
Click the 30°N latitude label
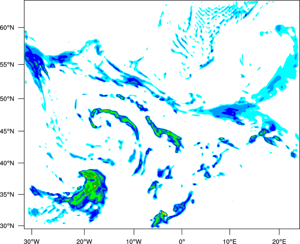point(7,226)
